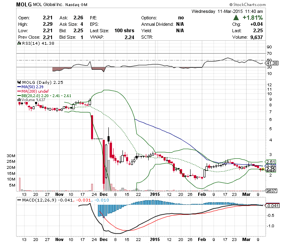Click the 2.25 current price tag on axis
282x243 pixels.
click(270, 169)
